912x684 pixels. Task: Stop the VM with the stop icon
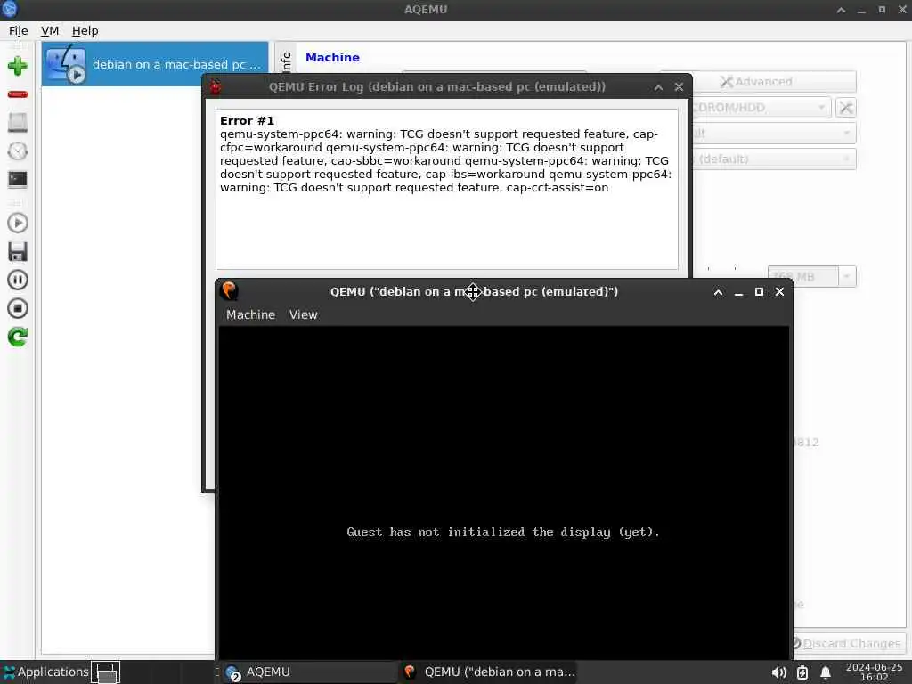(x=18, y=308)
